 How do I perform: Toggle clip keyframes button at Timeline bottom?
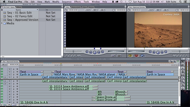tap(5, 105)
